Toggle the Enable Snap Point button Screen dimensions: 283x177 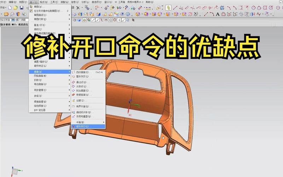[84, 20]
